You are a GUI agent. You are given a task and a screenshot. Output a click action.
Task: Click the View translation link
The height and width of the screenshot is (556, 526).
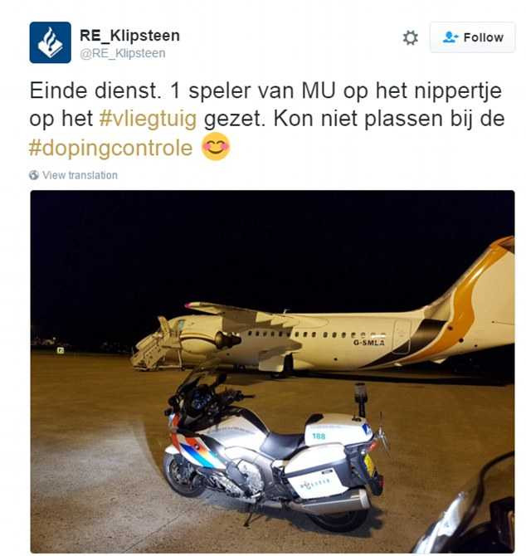[x=80, y=175]
